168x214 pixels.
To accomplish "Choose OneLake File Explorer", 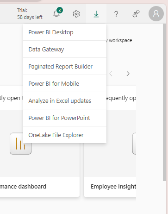I will [65, 135].
